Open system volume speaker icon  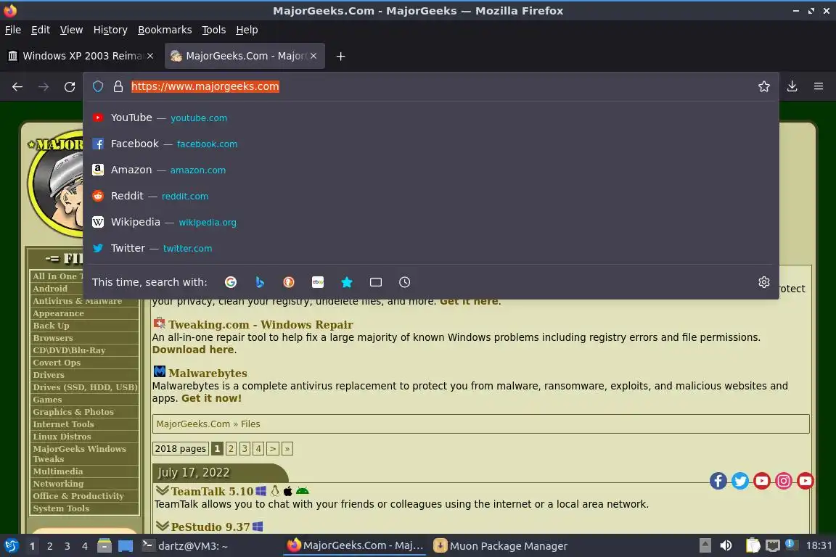(726, 545)
